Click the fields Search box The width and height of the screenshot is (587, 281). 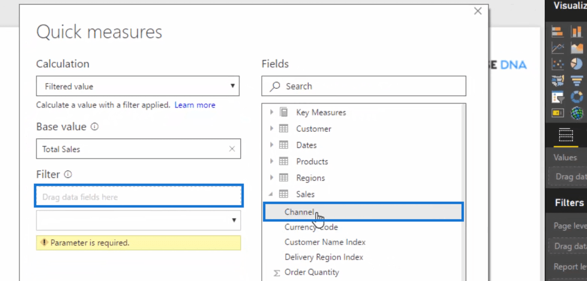pos(363,86)
